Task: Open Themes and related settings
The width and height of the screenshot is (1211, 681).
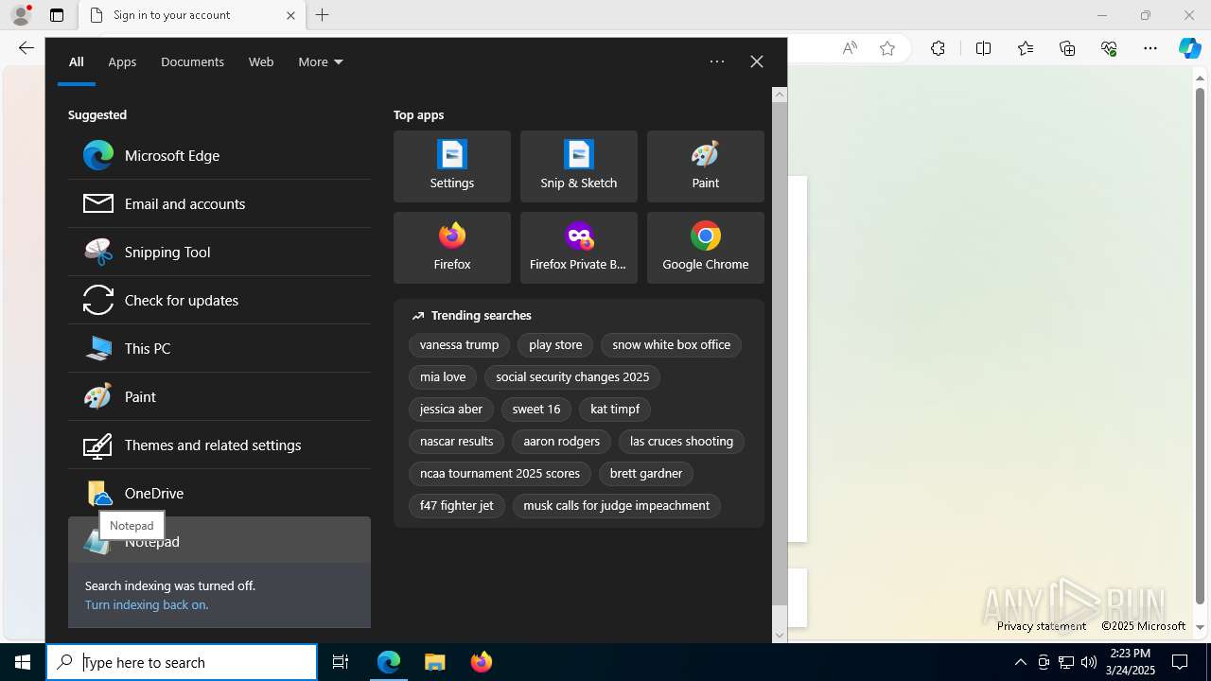Action: 219,445
